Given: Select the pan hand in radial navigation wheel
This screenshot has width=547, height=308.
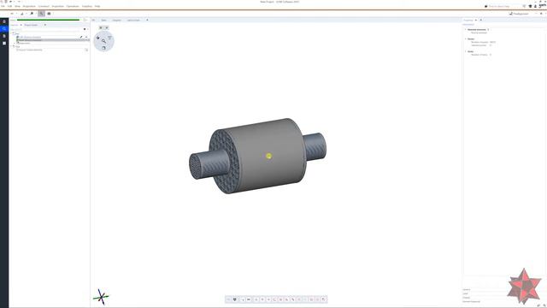Looking at the screenshot, I should pos(103,48).
